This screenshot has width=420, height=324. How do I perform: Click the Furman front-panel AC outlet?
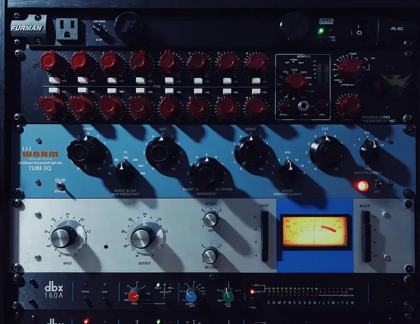[67, 29]
